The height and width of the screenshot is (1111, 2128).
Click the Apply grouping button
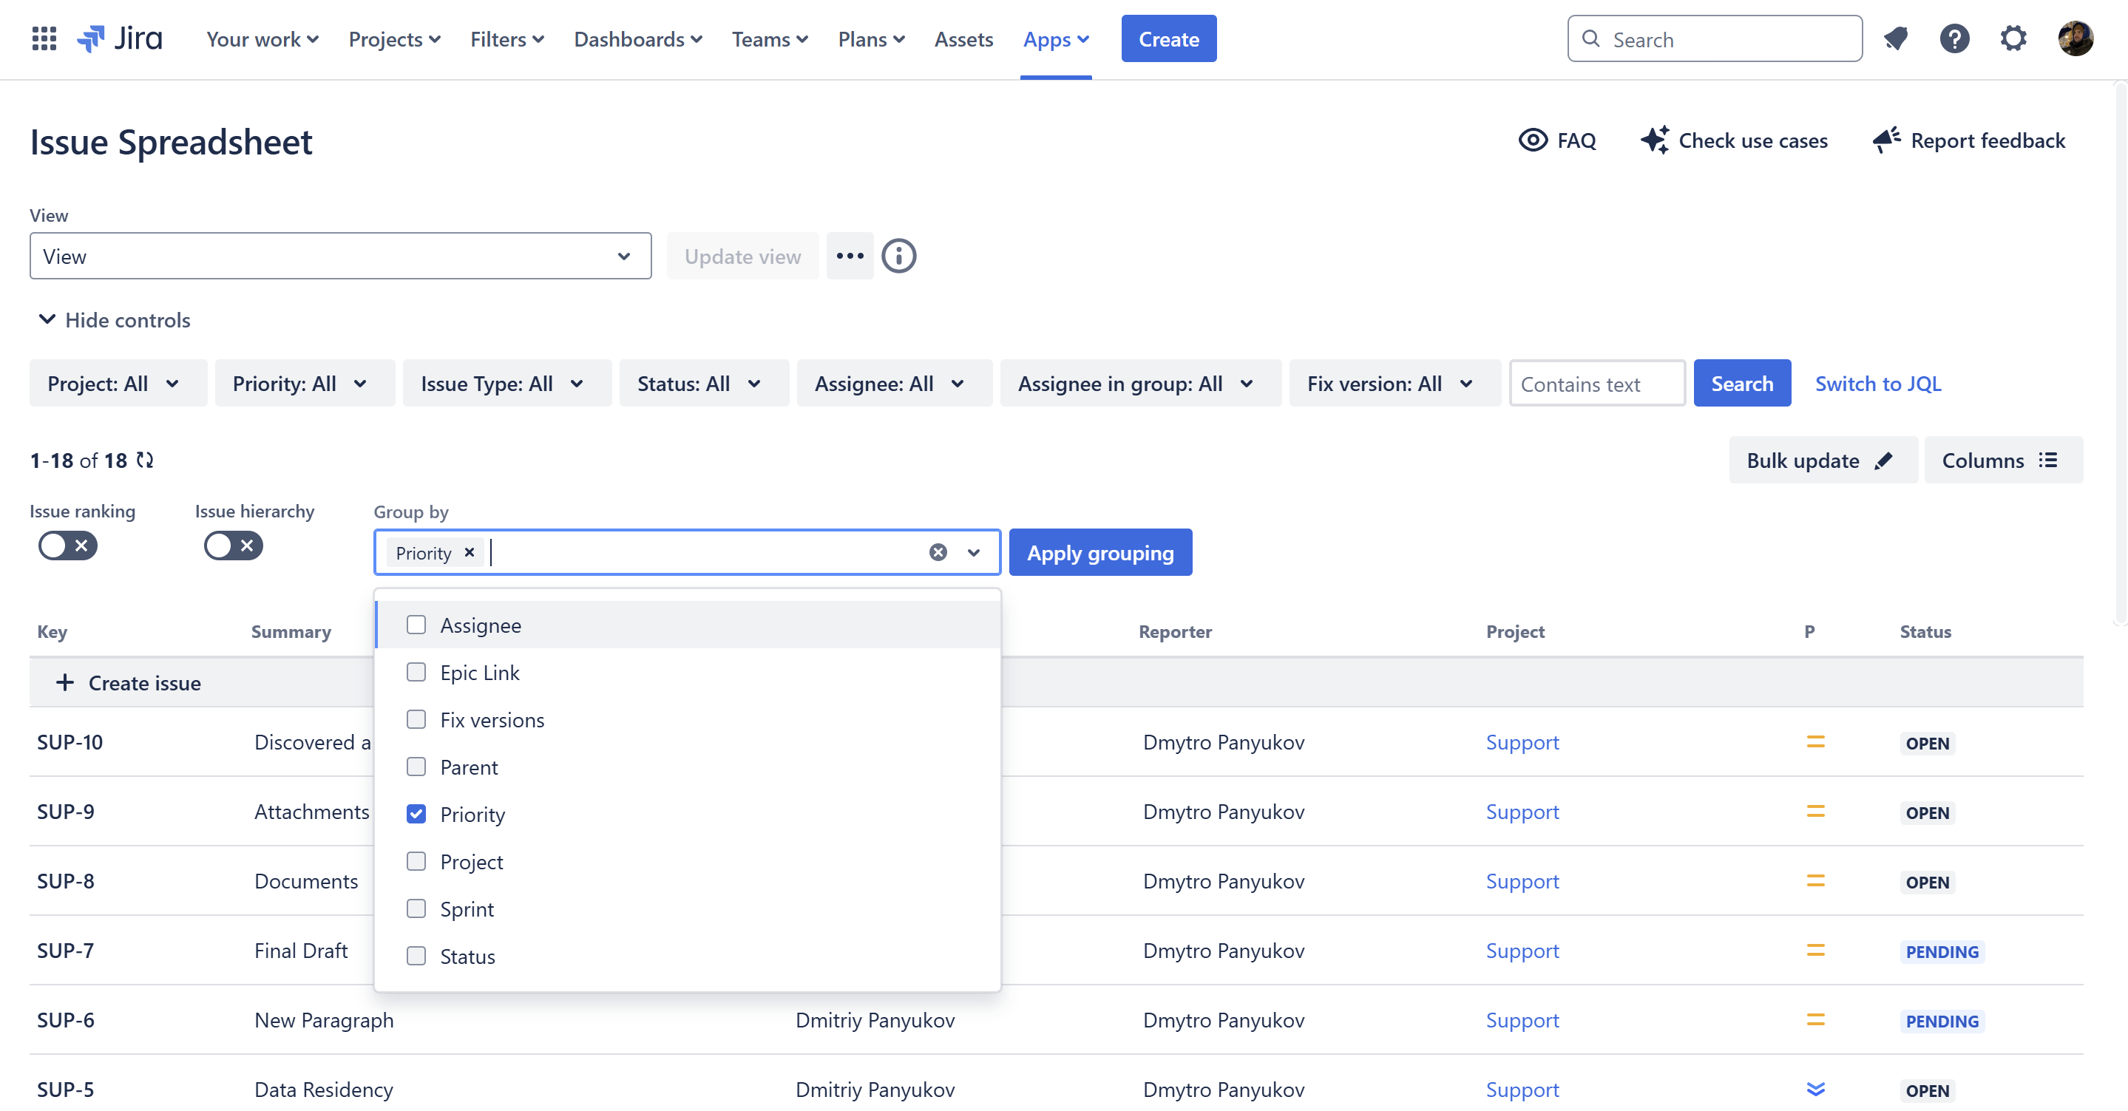tap(1099, 553)
